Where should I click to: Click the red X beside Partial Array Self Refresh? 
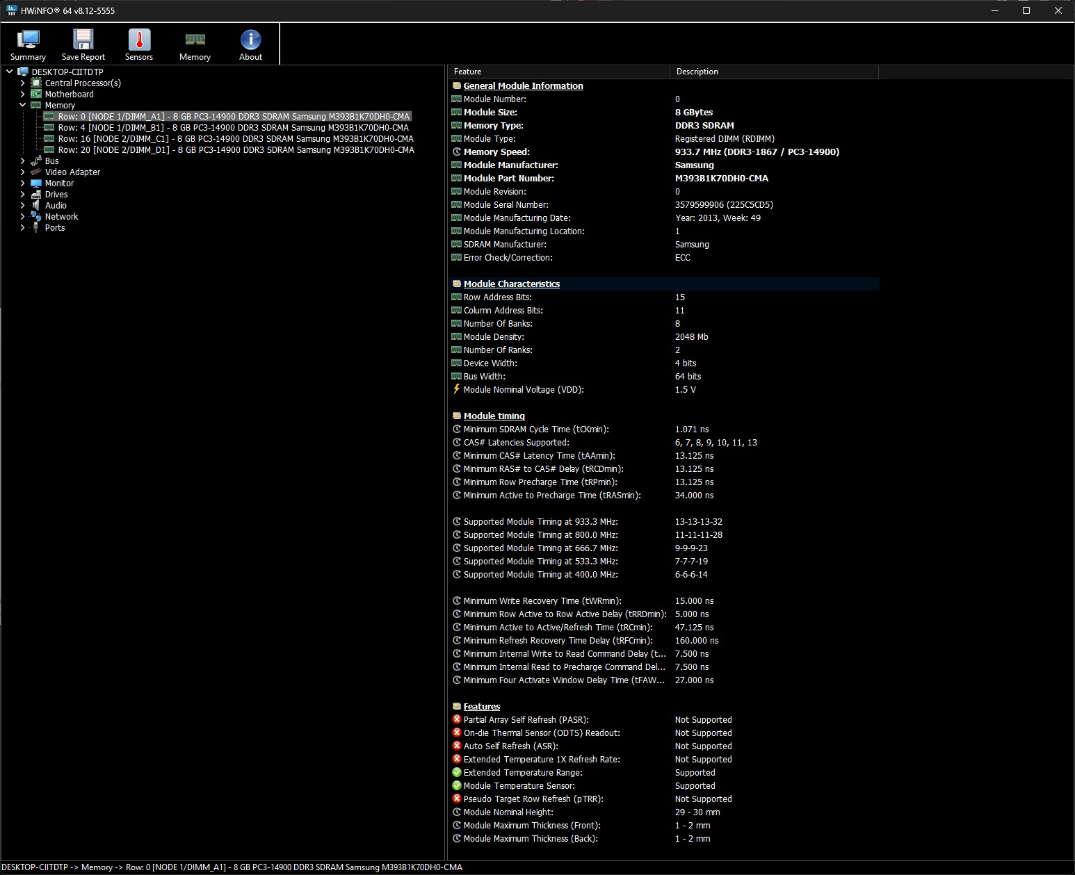click(x=457, y=719)
